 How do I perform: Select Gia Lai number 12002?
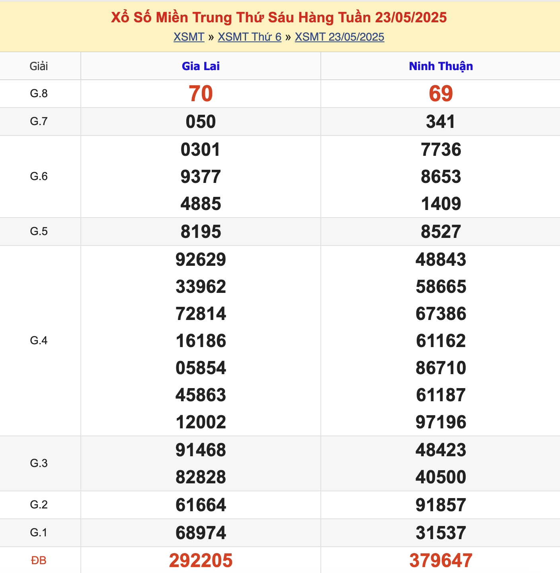click(201, 422)
